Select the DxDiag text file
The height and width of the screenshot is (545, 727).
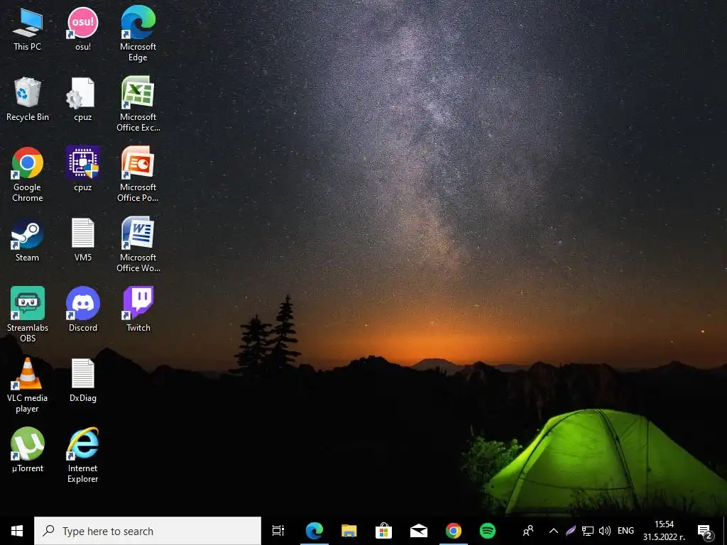pyautogui.click(x=83, y=380)
